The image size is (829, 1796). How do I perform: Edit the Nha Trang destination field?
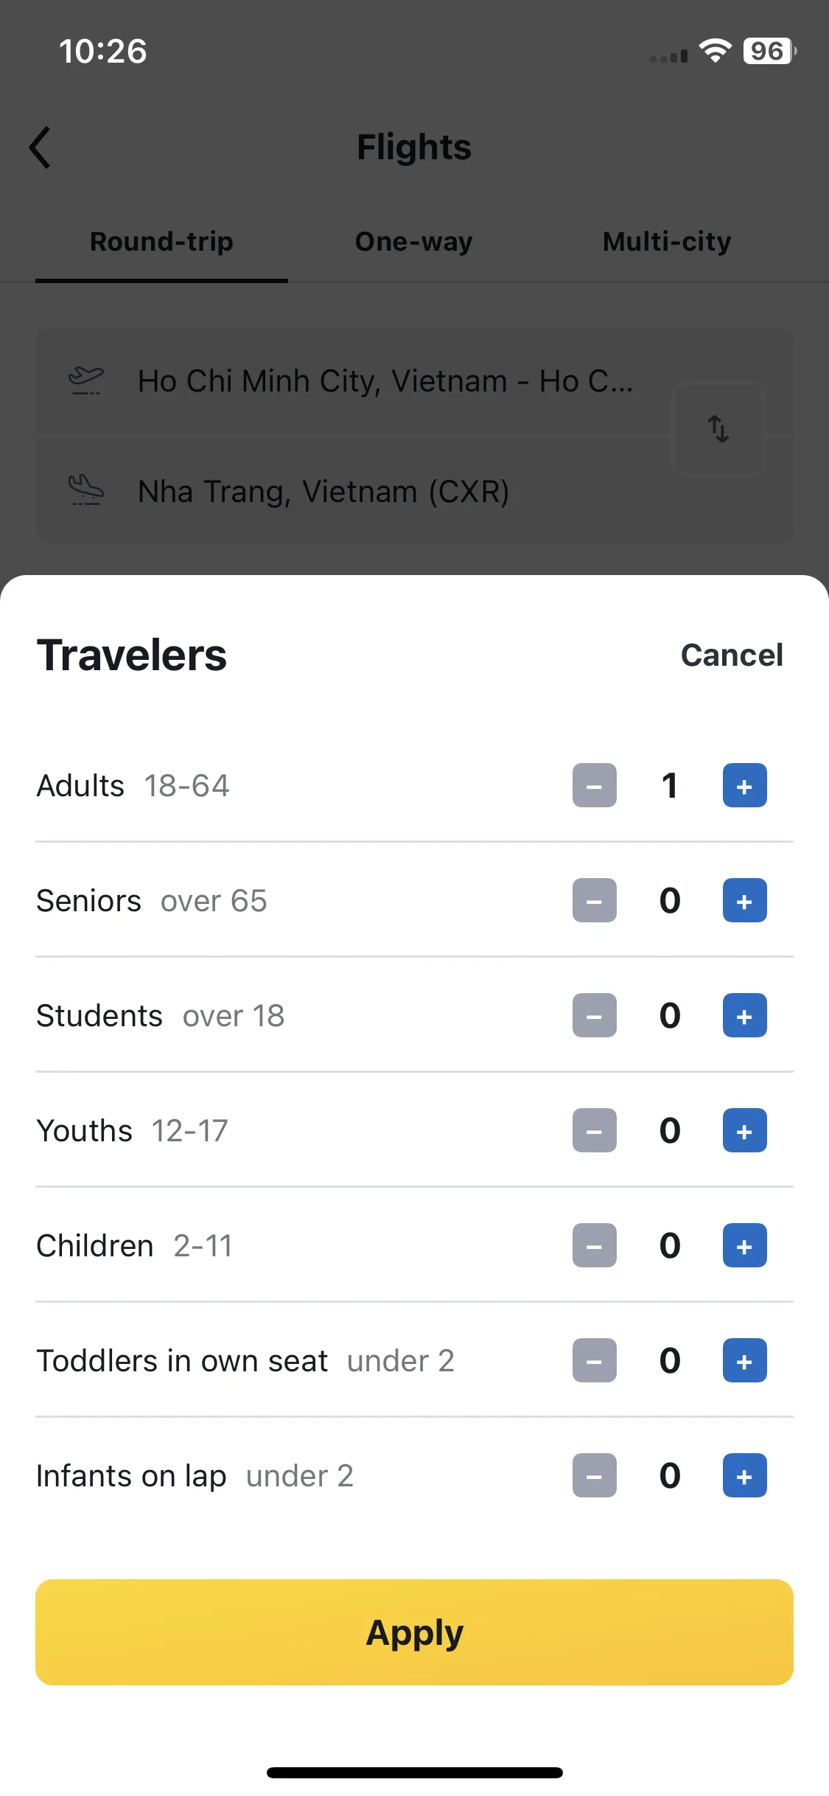point(354,492)
